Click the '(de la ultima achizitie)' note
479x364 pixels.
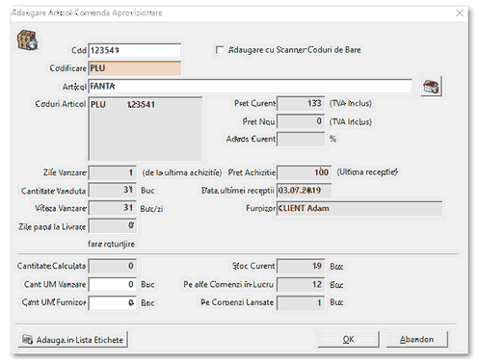pos(182,172)
